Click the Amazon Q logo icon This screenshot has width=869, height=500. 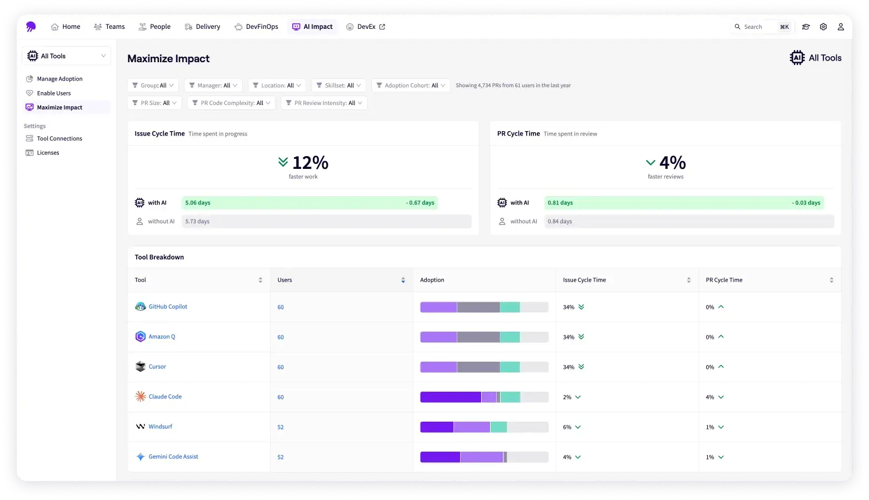pos(141,337)
